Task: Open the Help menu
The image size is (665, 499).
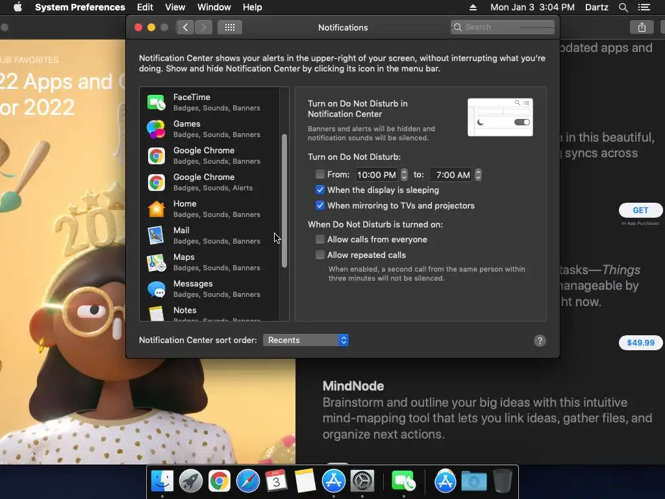Action: pos(253,7)
